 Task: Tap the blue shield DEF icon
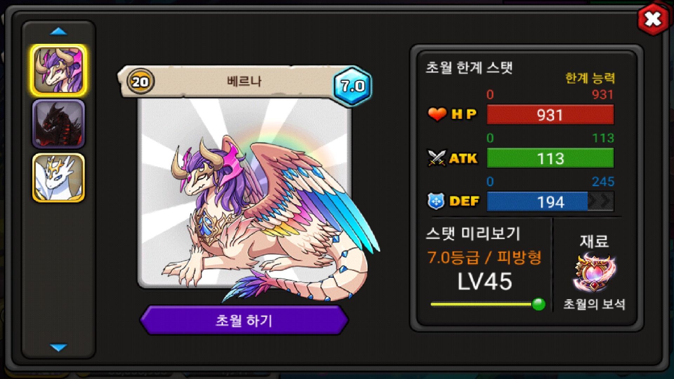436,201
